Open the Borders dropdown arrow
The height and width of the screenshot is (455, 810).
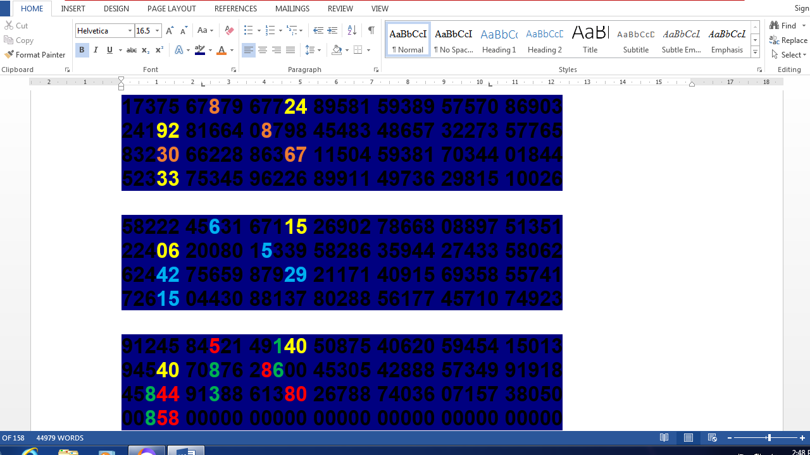pyautogui.click(x=368, y=50)
